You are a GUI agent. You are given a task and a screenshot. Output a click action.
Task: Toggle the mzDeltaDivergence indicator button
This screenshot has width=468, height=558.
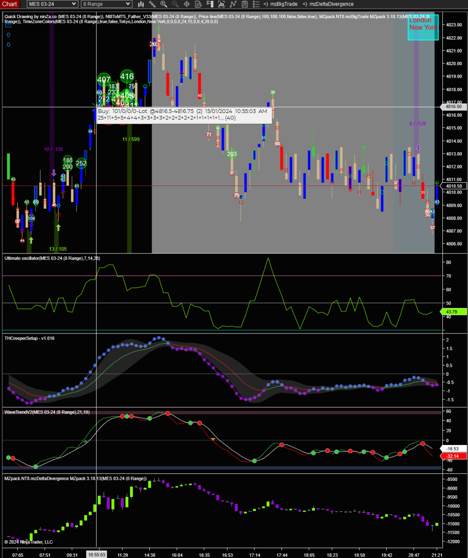(328, 4)
